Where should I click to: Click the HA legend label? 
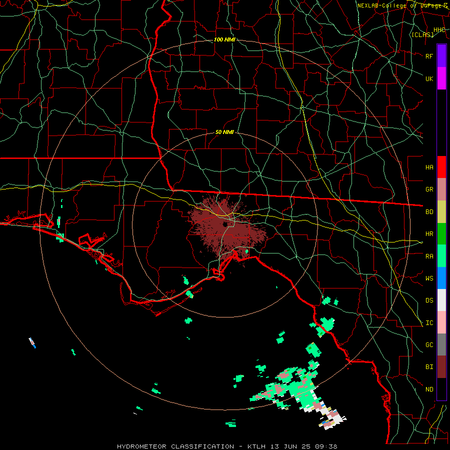(429, 167)
